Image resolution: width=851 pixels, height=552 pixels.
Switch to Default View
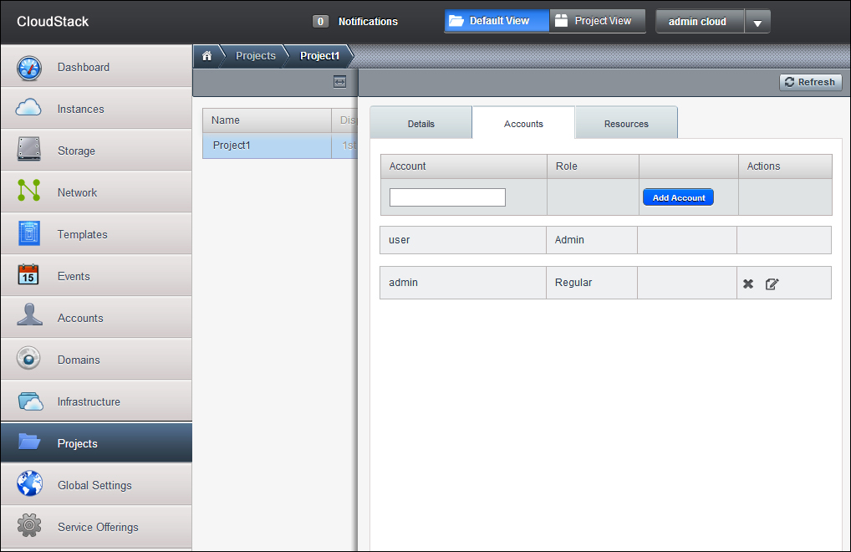click(x=497, y=21)
